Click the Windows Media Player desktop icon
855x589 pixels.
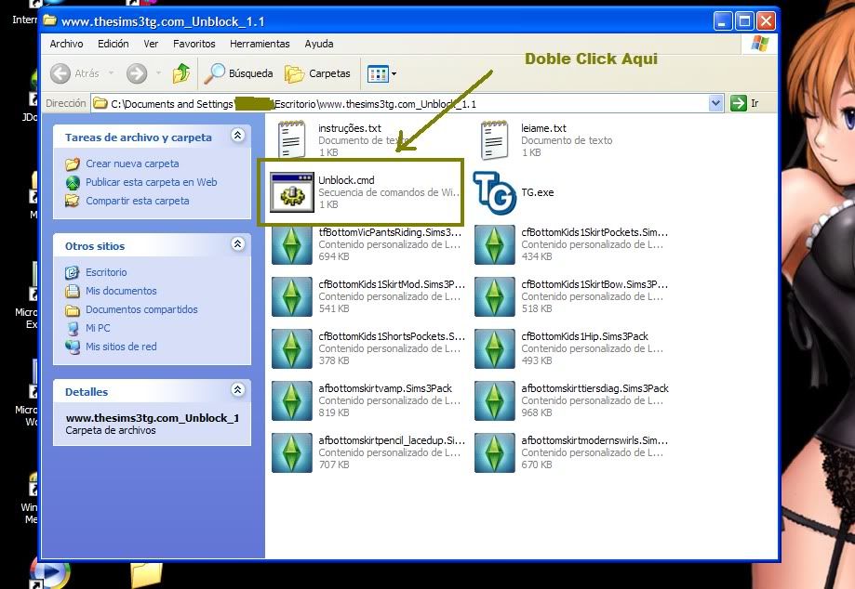[49, 575]
